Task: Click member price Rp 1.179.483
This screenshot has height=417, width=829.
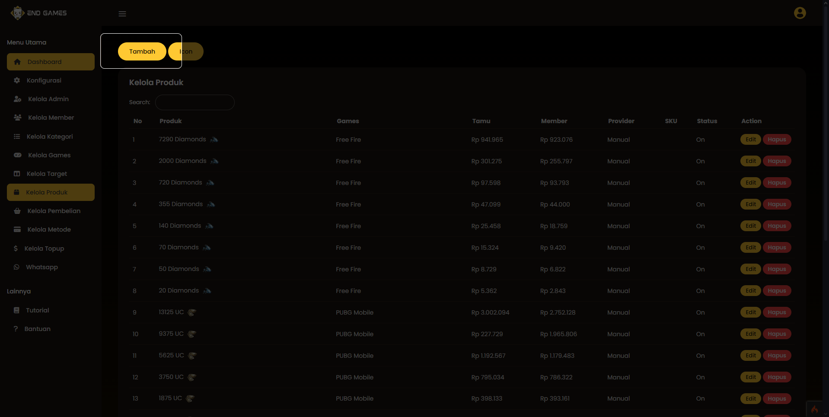Action: [x=557, y=356]
